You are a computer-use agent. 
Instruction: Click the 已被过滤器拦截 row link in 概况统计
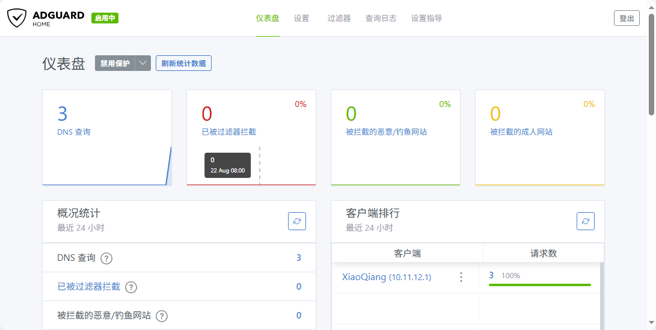89,287
